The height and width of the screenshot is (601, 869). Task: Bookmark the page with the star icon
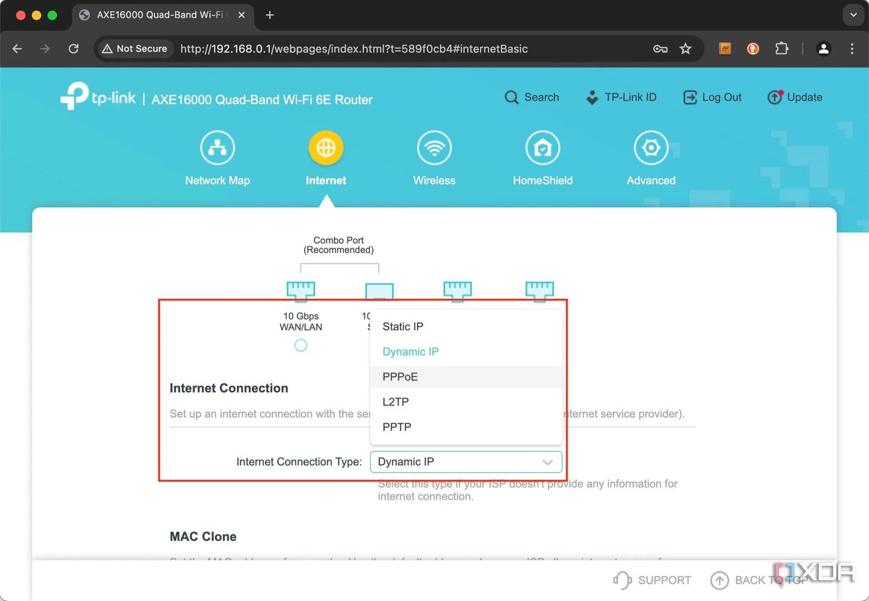pos(685,49)
